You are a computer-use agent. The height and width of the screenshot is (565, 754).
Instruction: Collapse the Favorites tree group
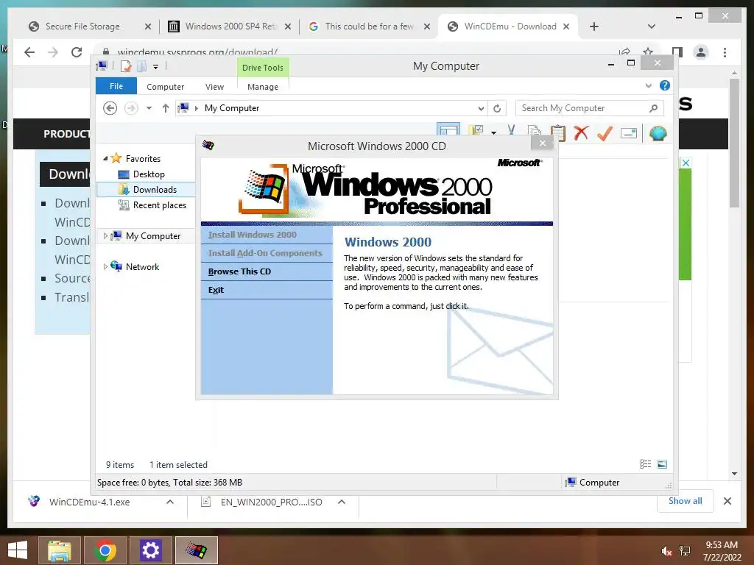tap(105, 158)
